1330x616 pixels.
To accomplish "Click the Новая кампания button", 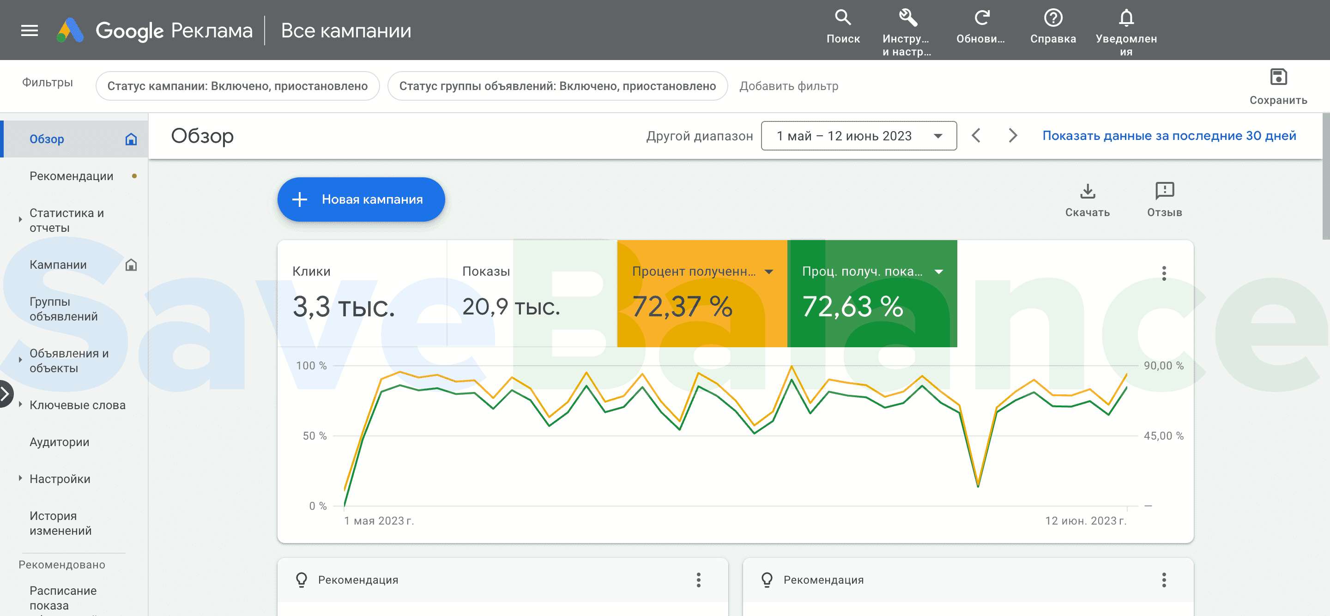I will click(361, 199).
